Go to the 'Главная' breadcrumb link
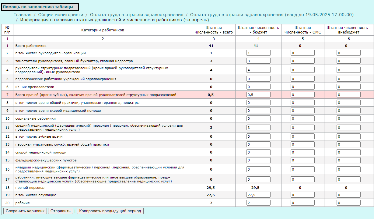 pos(22,15)
